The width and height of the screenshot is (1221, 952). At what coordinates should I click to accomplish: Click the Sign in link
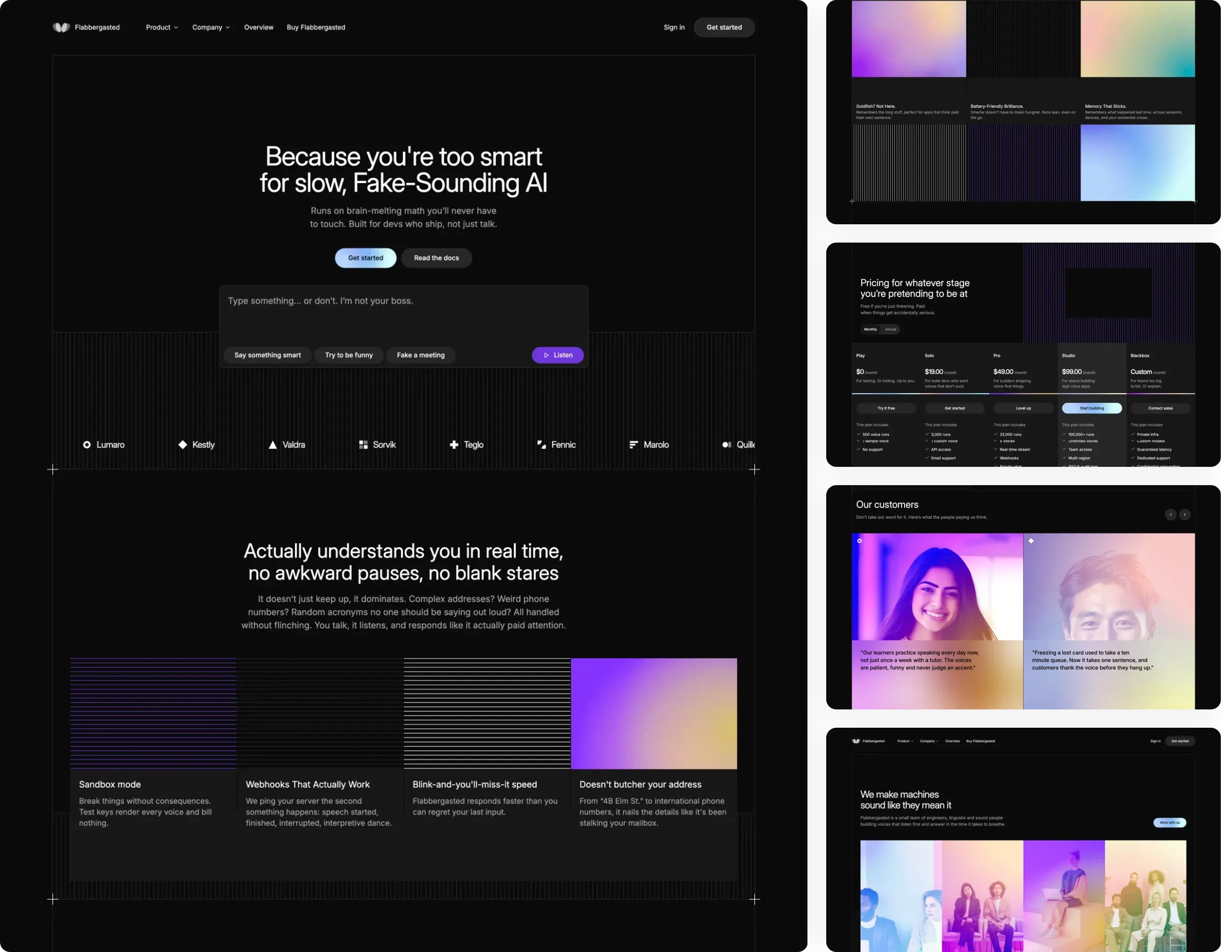(x=674, y=27)
